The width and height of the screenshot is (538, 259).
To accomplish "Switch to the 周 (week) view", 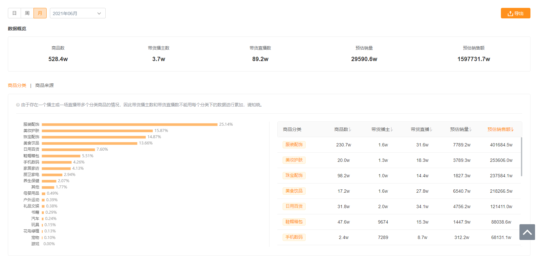I will [27, 13].
